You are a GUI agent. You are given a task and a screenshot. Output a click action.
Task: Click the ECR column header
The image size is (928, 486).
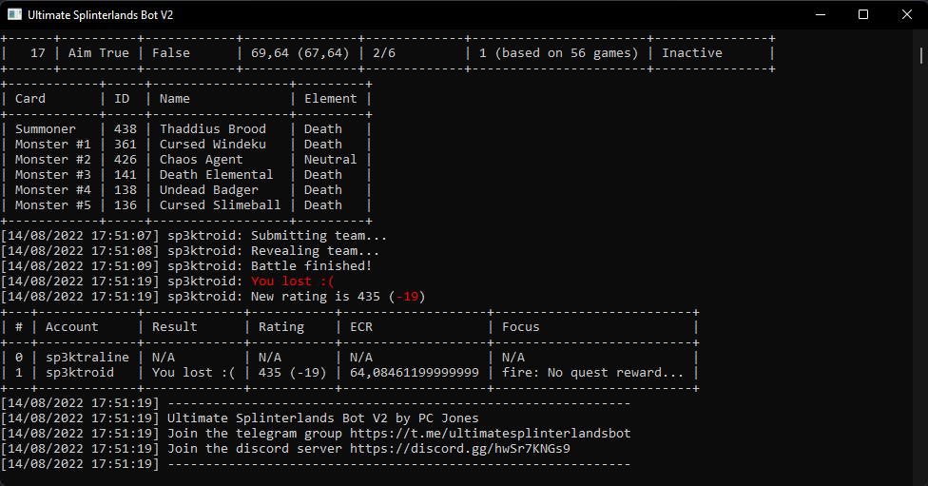point(361,327)
